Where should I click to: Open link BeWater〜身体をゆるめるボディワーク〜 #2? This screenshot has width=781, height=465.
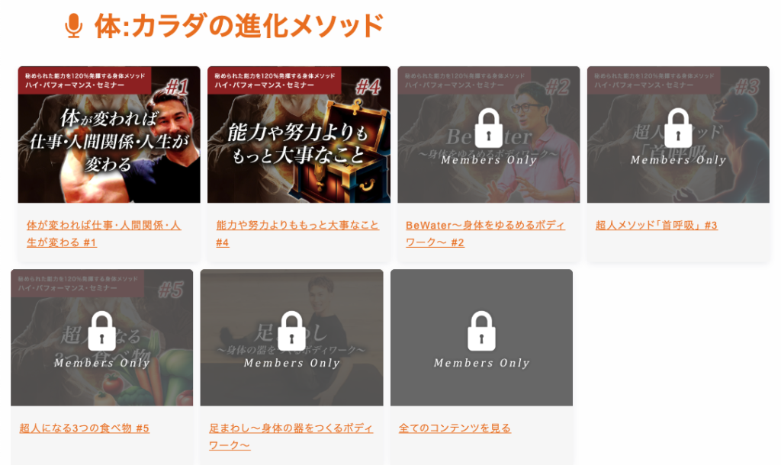click(x=485, y=233)
